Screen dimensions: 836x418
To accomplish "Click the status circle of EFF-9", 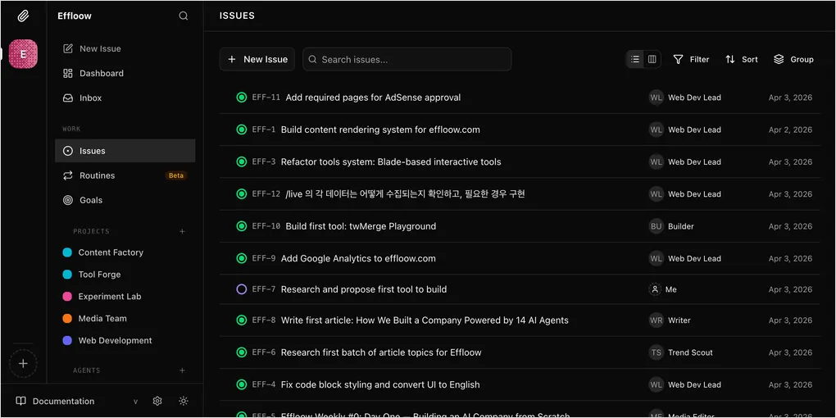I will pos(242,258).
